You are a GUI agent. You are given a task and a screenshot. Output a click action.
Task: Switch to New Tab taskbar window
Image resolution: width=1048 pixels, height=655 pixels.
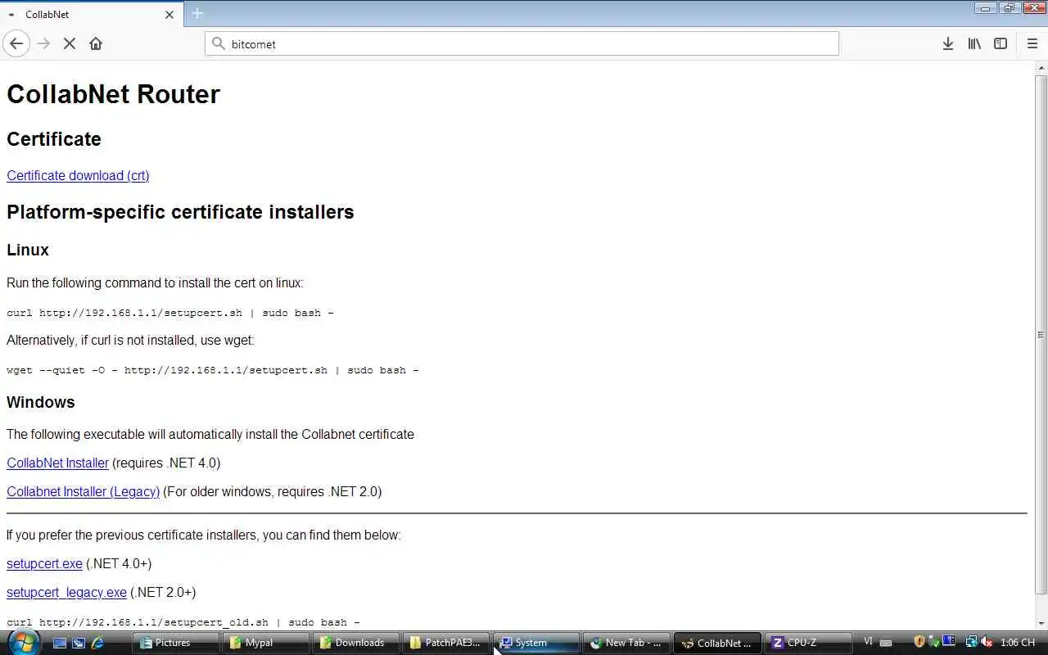(x=626, y=643)
